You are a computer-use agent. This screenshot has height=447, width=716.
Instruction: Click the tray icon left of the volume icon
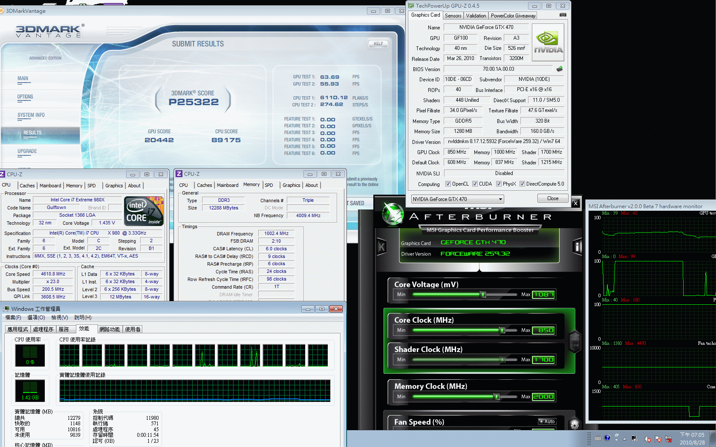tap(634, 439)
